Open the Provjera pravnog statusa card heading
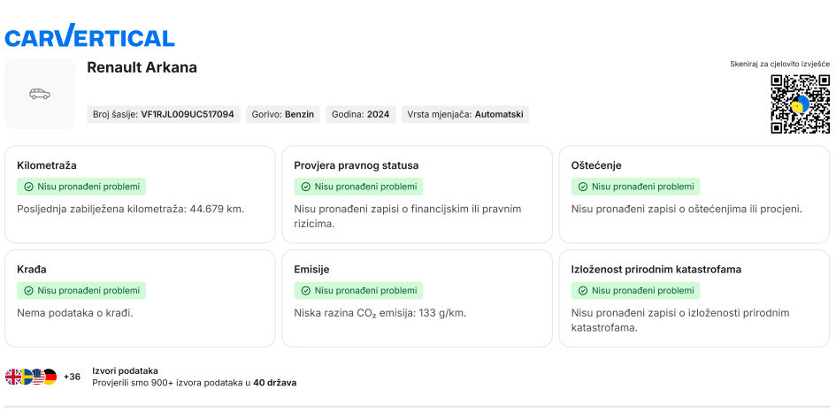 tap(356, 165)
